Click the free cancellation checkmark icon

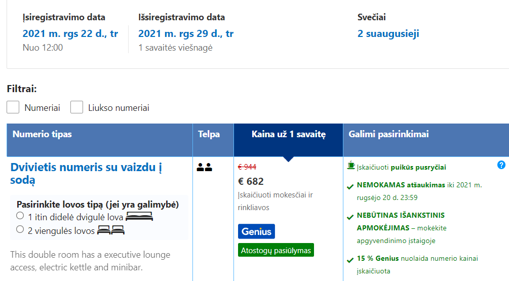click(350, 187)
